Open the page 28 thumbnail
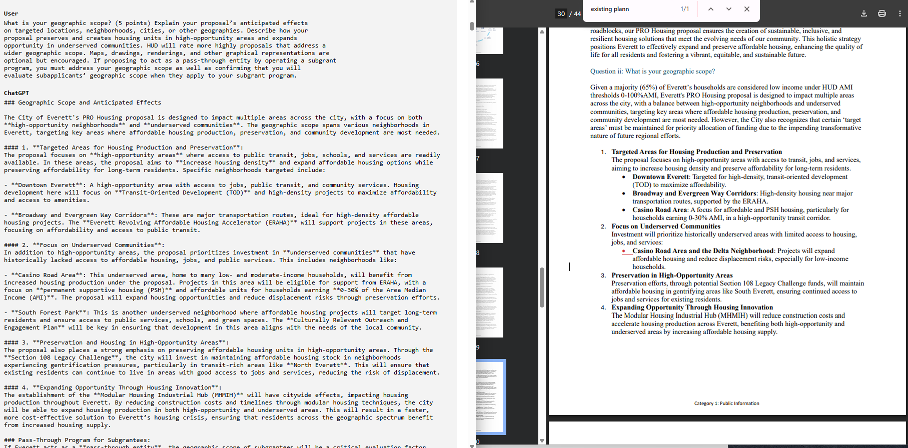 coord(489,208)
